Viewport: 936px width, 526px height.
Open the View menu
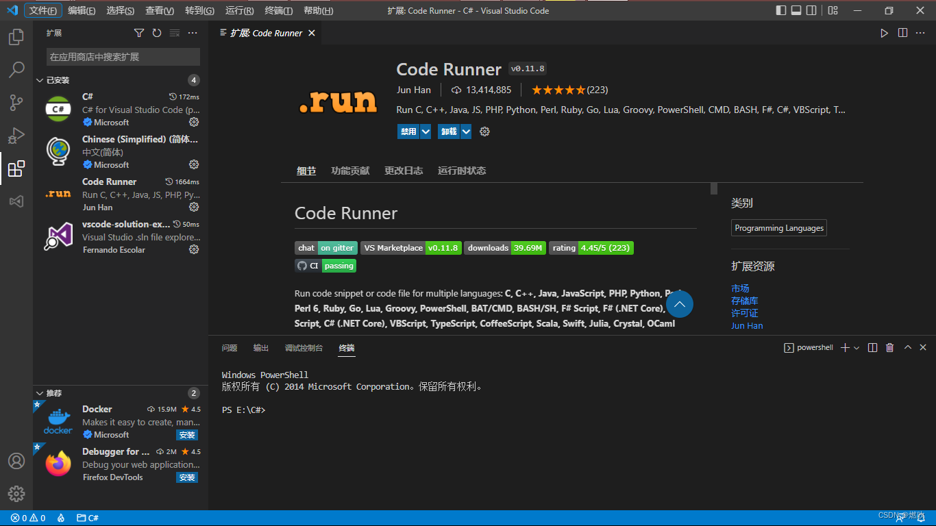(160, 10)
